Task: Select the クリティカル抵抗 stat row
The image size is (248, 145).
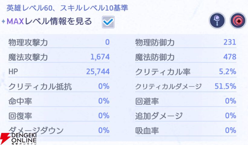Action: (59, 86)
